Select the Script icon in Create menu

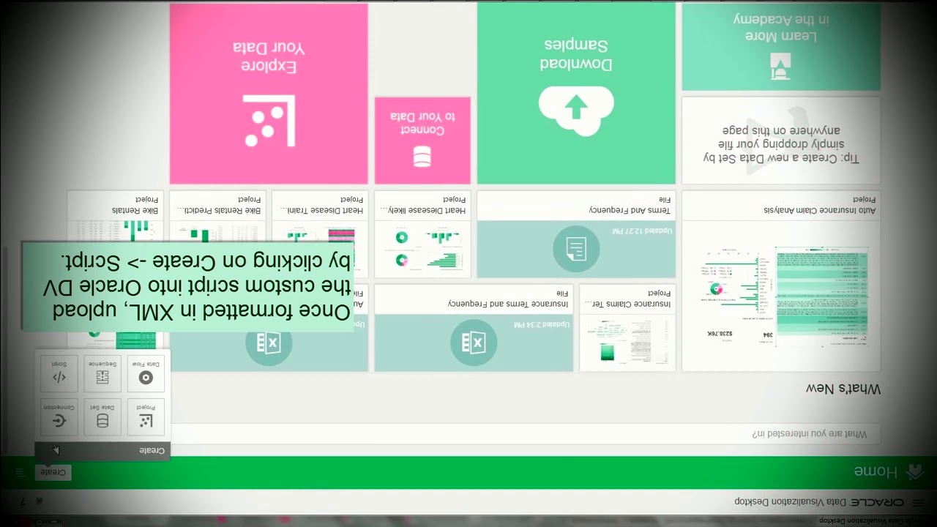click(59, 374)
